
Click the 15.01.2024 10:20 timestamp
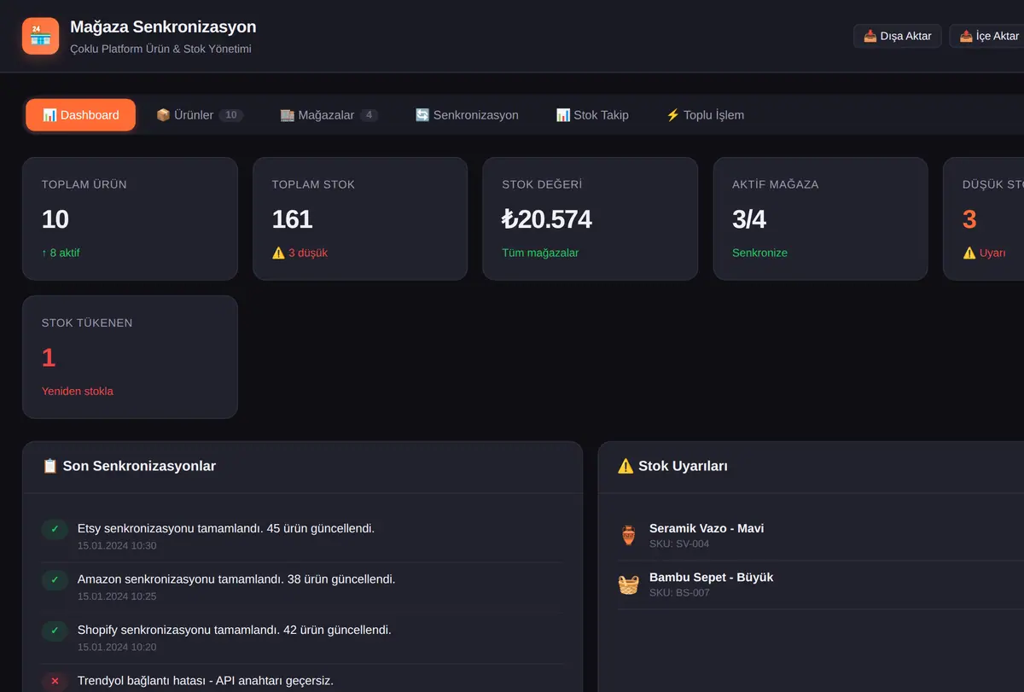click(x=117, y=648)
